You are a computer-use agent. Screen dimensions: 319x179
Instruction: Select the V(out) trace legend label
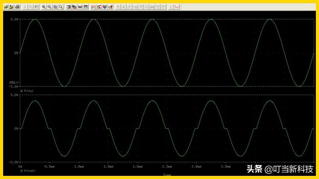tap(29, 171)
